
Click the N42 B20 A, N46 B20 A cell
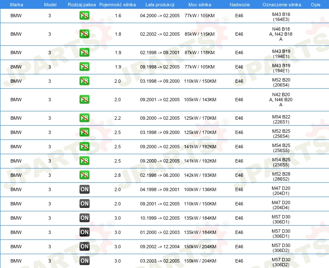(x=281, y=100)
